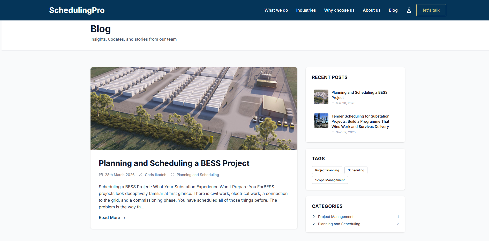This screenshot has width=489, height=241.
Task: Click the calendar icon beside 28th March 2026
Action: click(101, 175)
